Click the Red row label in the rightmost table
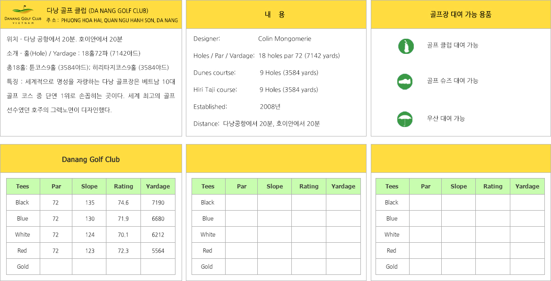The image size is (551, 281). (x=392, y=250)
